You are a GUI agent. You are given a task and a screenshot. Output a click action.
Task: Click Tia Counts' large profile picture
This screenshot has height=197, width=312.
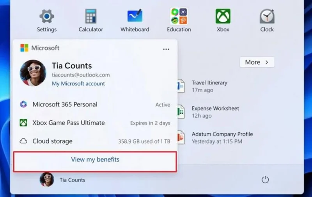(33, 73)
